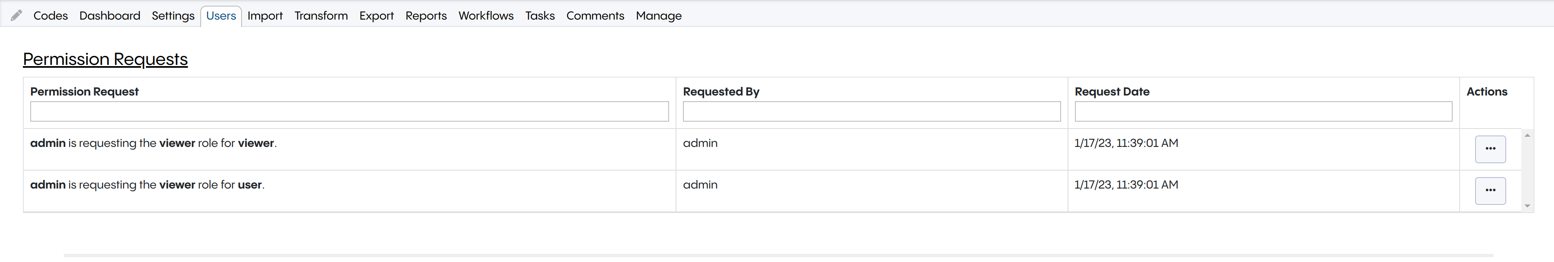Viewport: 1554px width, 262px height.
Task: Open actions menu for user role request
Action: pyautogui.click(x=1490, y=190)
